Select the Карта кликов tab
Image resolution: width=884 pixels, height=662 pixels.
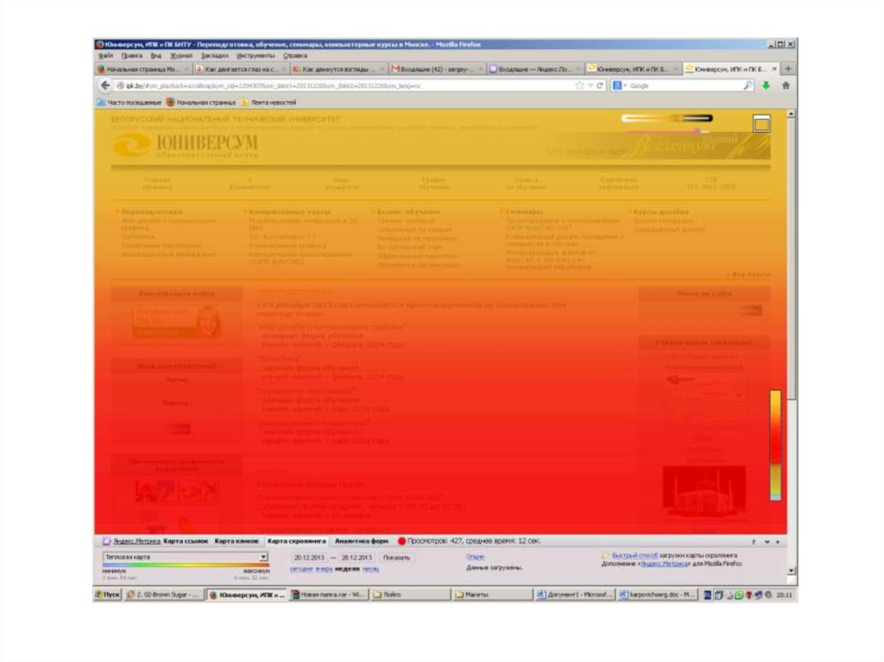click(237, 541)
